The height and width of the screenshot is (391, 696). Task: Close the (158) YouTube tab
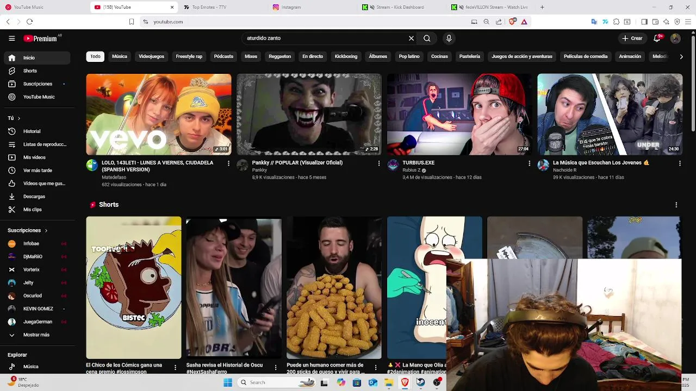(172, 7)
